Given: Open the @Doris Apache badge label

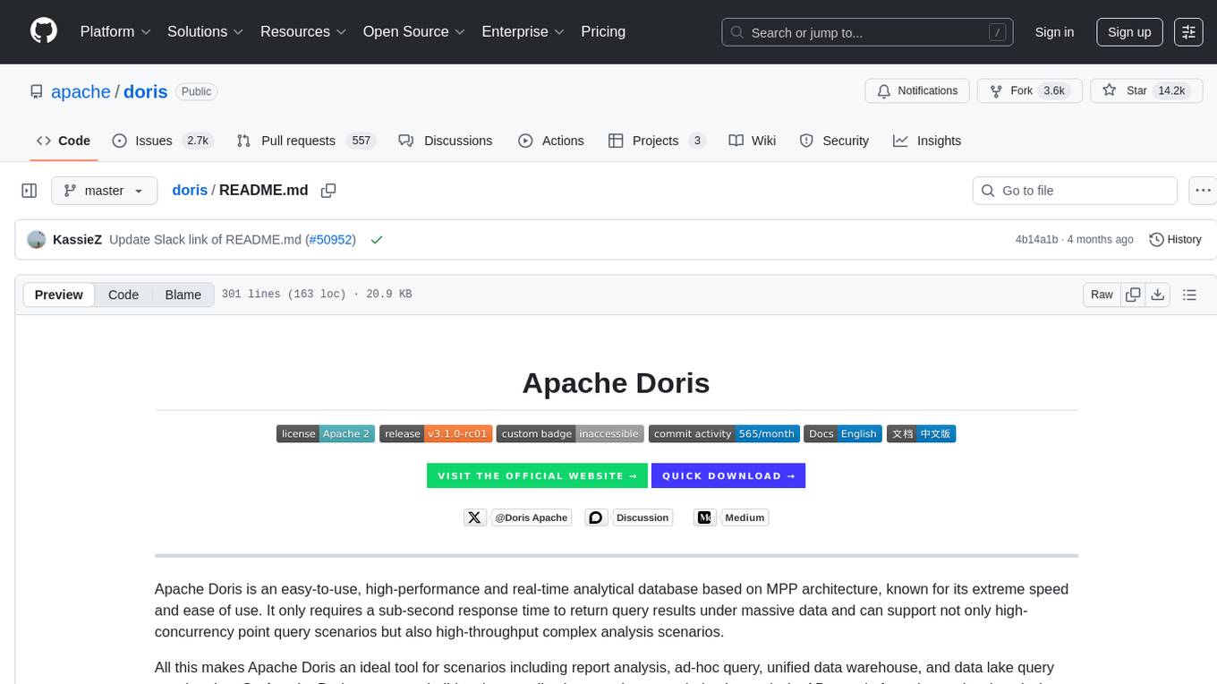Looking at the screenshot, I should pyautogui.click(x=532, y=517).
